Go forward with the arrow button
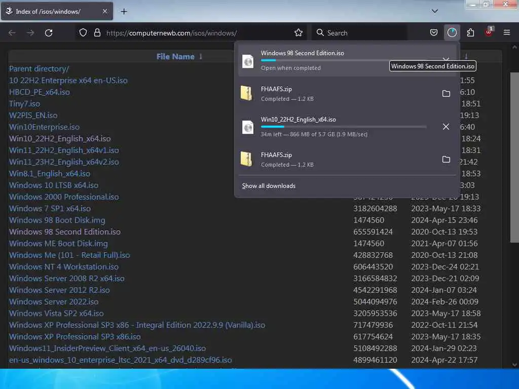The image size is (519, 389). [30, 33]
